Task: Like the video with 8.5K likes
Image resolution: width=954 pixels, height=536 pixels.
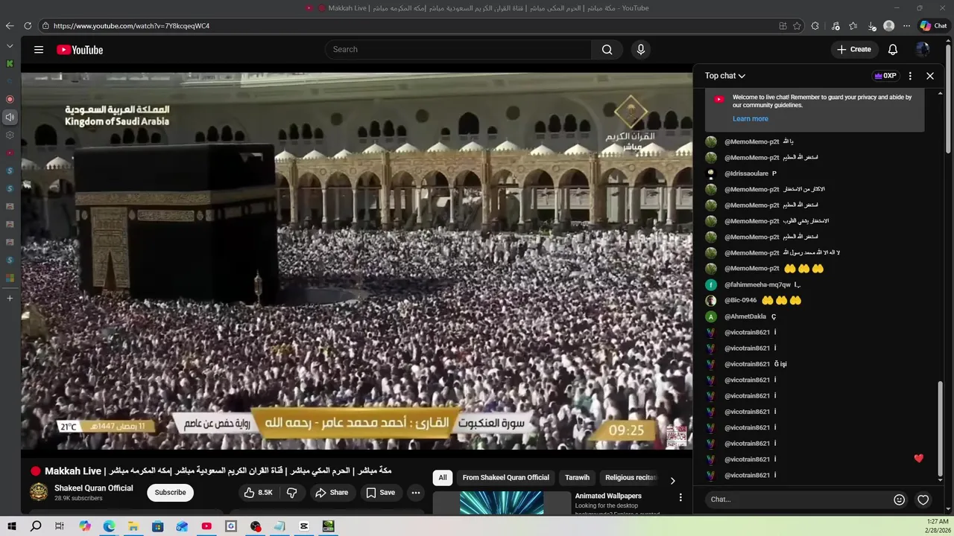Action: (258, 493)
